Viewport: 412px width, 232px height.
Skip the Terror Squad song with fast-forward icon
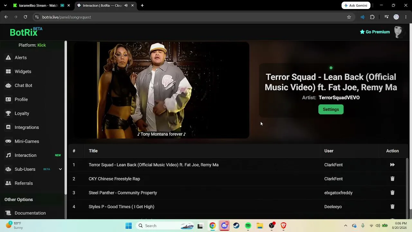[x=392, y=165]
